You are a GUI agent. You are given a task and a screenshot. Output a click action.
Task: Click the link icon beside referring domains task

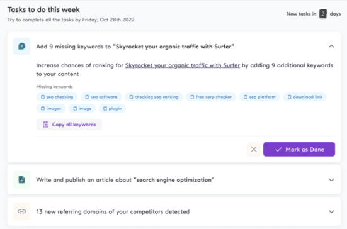[21, 211]
